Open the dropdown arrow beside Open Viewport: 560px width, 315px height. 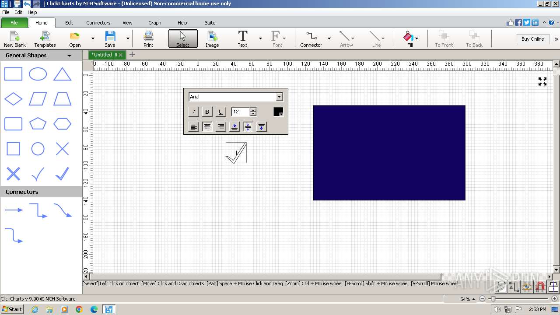pyautogui.click(x=93, y=39)
